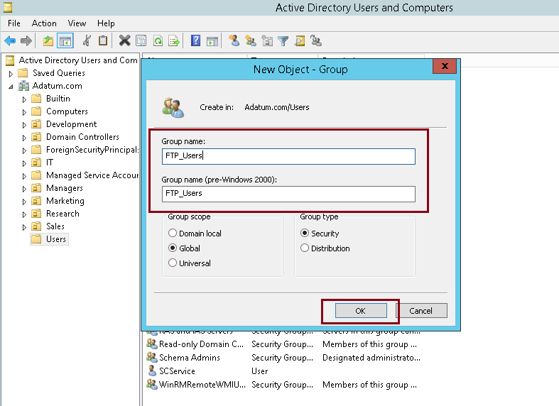Click the Cancel button in dialog

[421, 311]
